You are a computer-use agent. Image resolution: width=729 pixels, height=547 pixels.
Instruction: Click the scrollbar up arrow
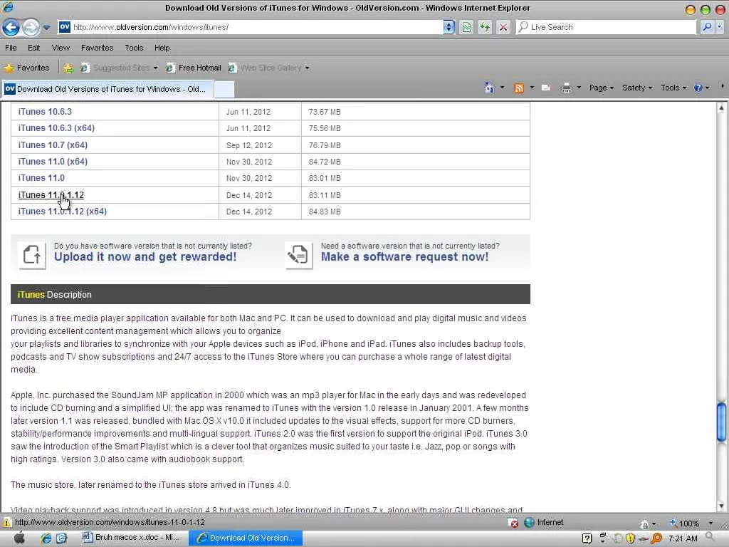click(x=722, y=108)
